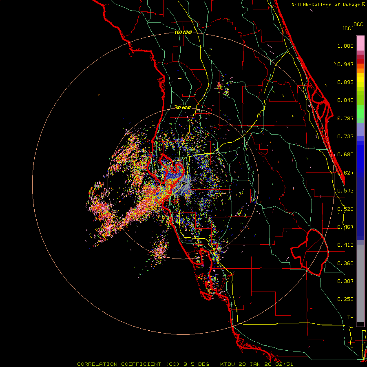Click the 0.360 scale value

tap(345, 263)
